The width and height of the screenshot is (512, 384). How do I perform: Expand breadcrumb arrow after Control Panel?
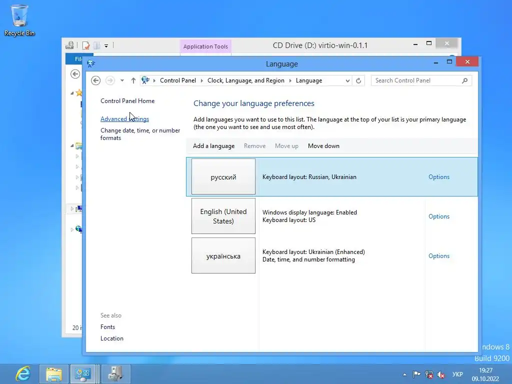202,80
